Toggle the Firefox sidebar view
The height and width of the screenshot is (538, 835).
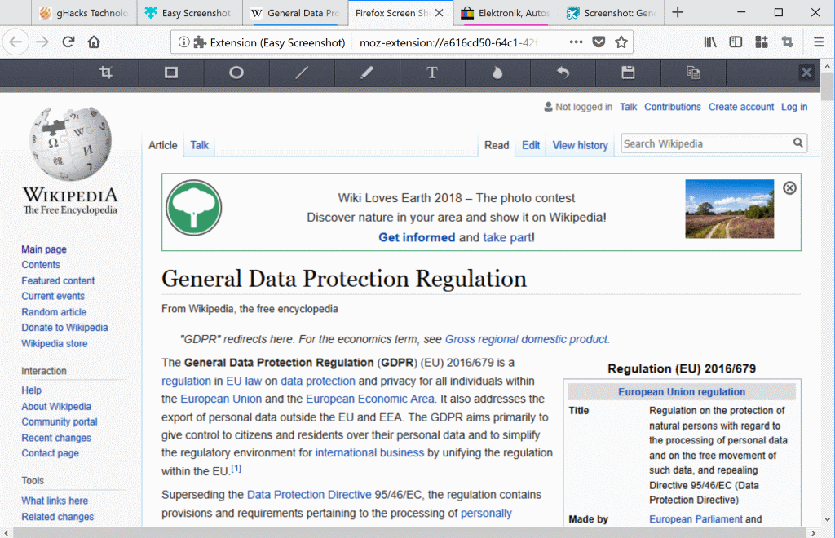click(x=736, y=42)
